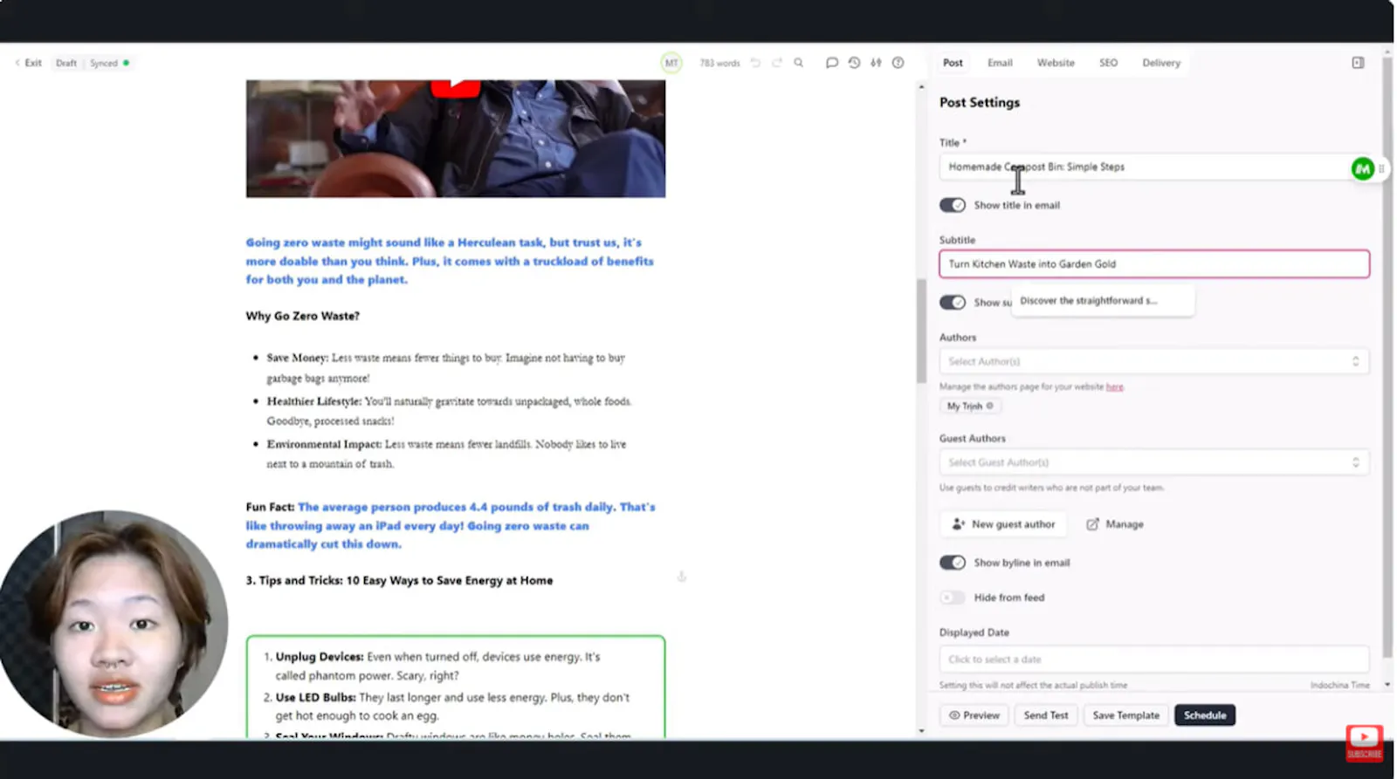Open search with the magnifier icon
The width and height of the screenshot is (1397, 779).
pos(798,63)
